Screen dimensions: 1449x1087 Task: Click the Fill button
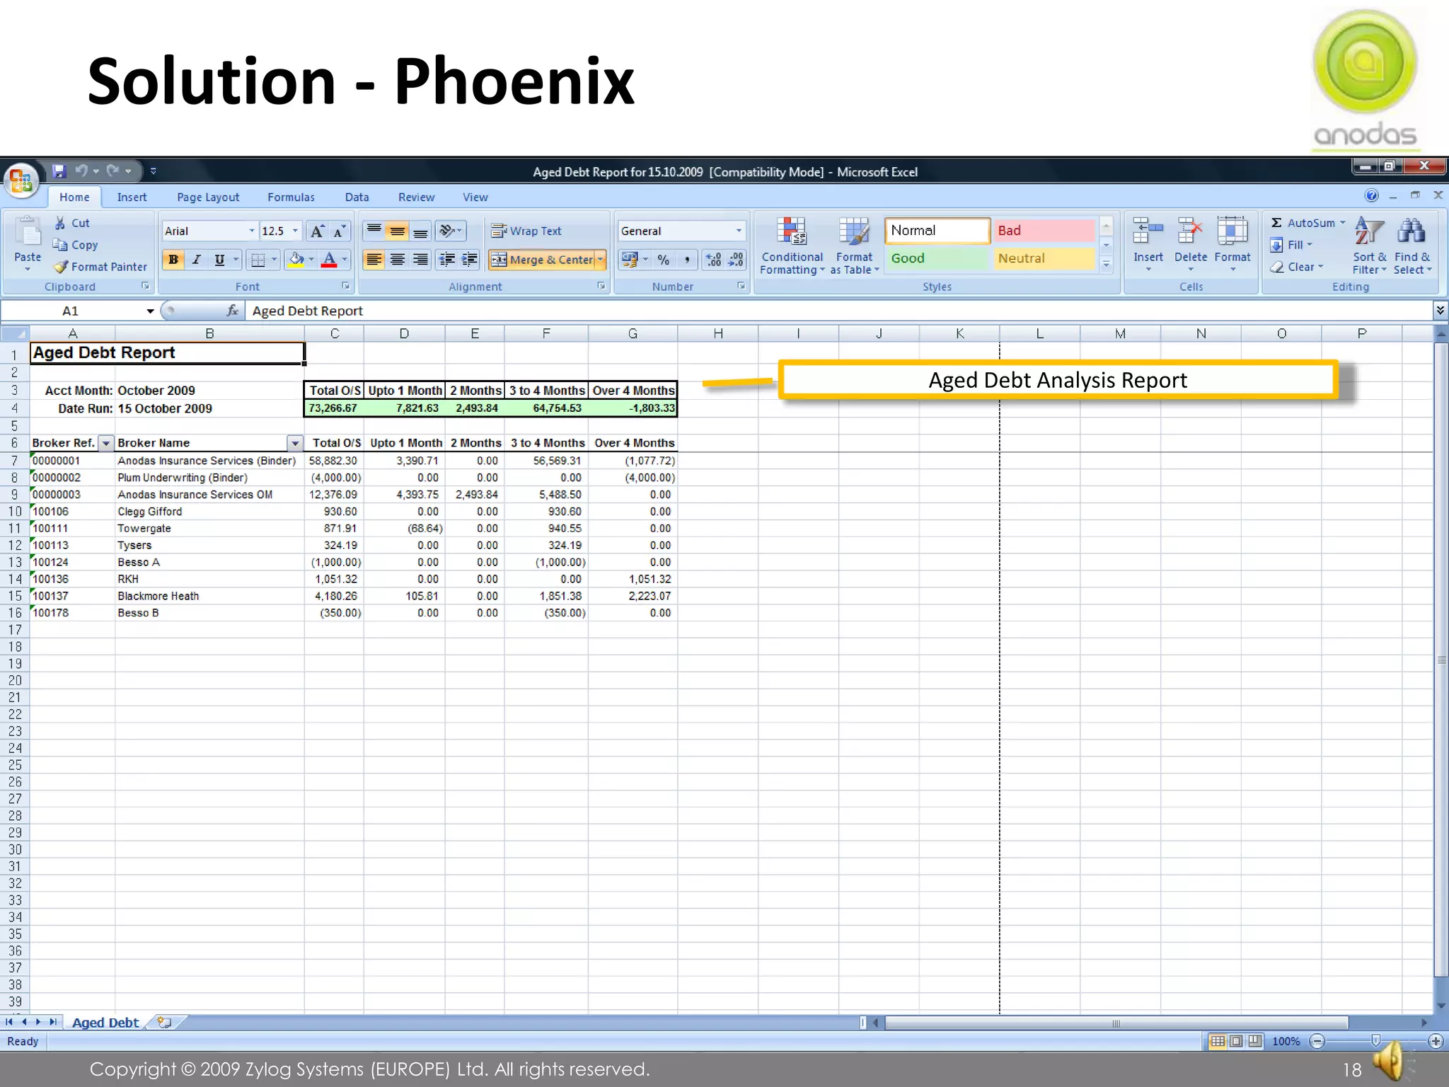(1291, 245)
